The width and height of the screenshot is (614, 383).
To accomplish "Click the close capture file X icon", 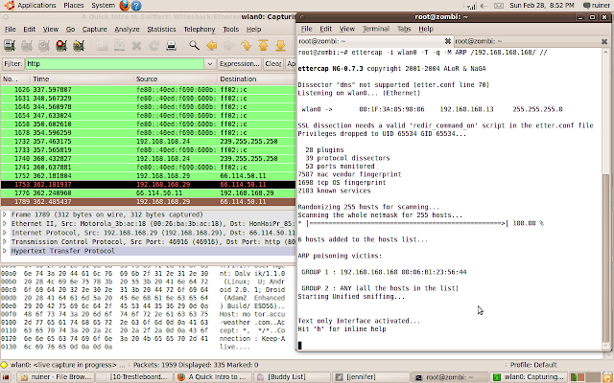I will pos(136,45).
